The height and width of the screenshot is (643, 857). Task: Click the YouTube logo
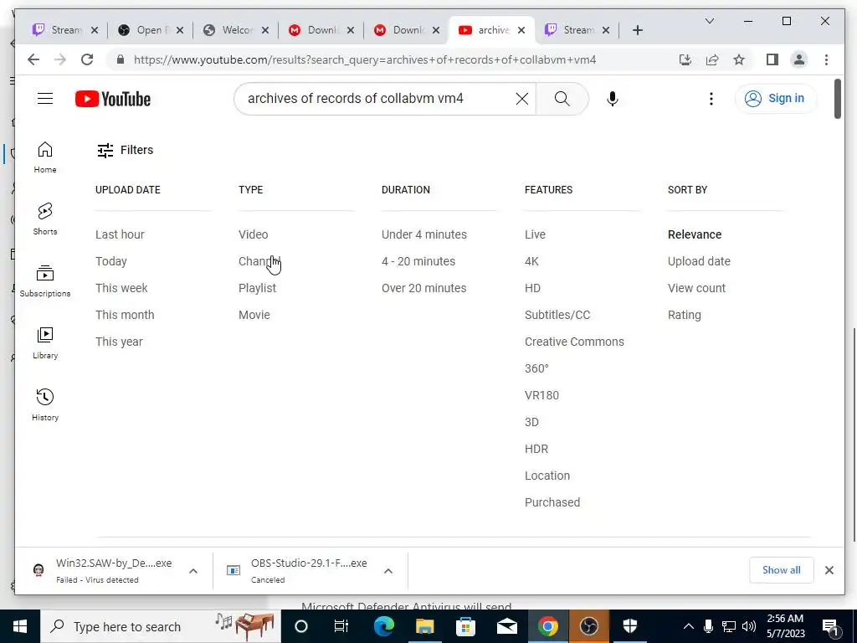coord(113,99)
